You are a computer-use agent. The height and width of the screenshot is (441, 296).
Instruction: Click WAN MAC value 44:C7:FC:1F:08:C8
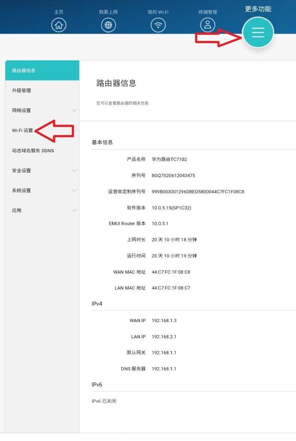(x=171, y=272)
